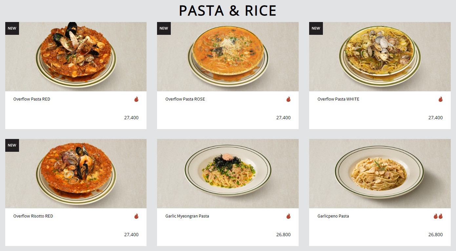The height and width of the screenshot is (251, 456).
Task: View the Overflow Pasta WHITE dish image
Action: coord(380,57)
